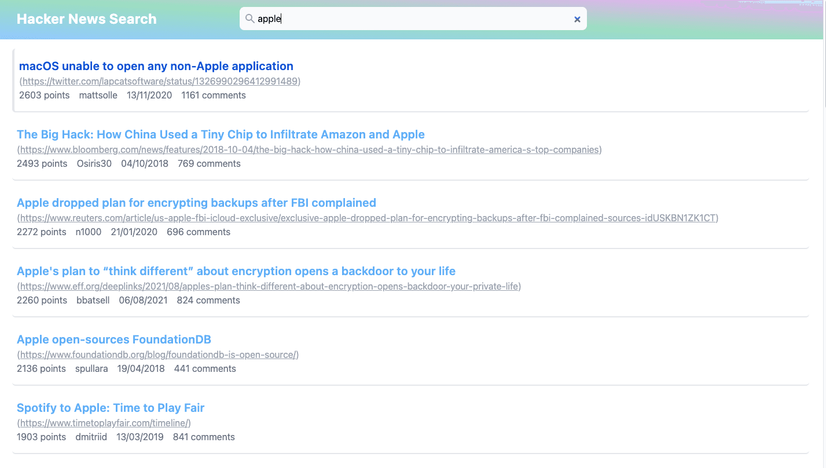Screen dimensions: 826x468
Task: Open 'Spotify to Apple: Time to Play Fair'
Action: tap(111, 408)
